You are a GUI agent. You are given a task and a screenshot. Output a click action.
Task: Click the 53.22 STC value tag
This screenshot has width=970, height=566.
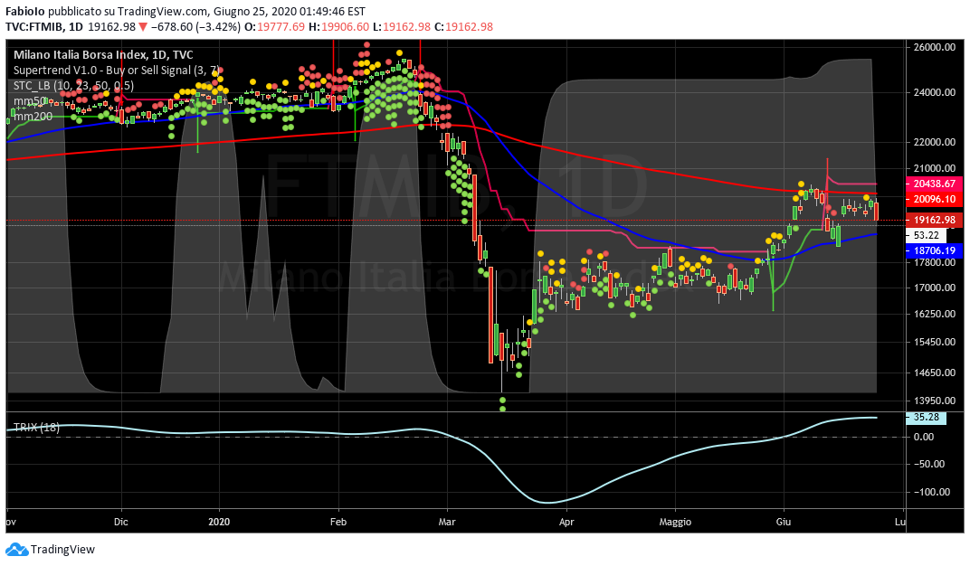coord(926,235)
